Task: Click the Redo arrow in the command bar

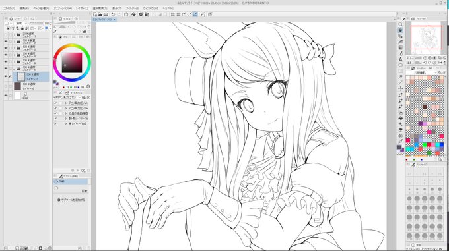Action: coord(119,14)
